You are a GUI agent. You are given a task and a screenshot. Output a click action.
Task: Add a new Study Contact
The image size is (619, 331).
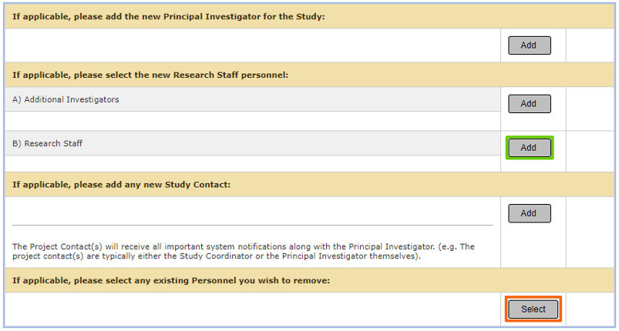click(529, 213)
